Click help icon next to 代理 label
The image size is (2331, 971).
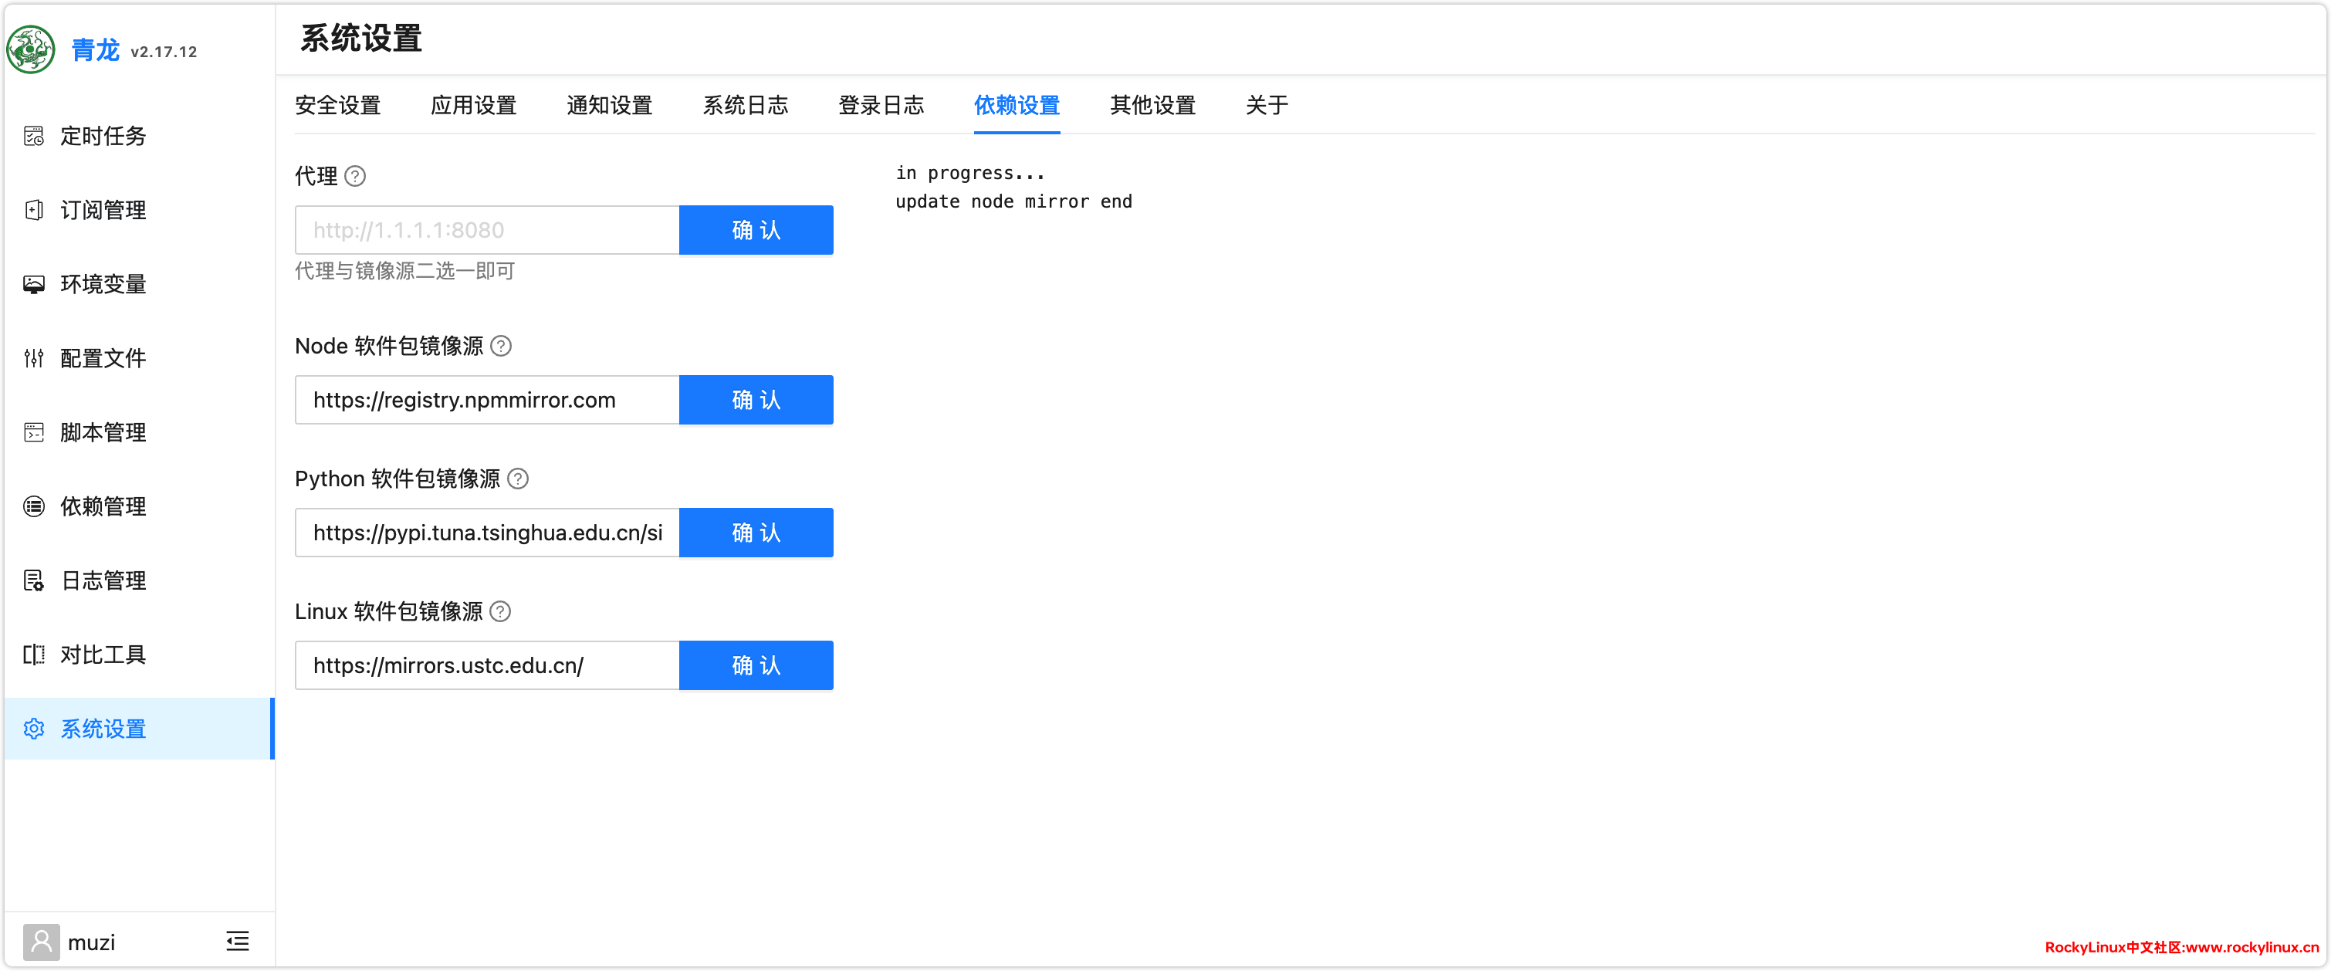tap(356, 177)
